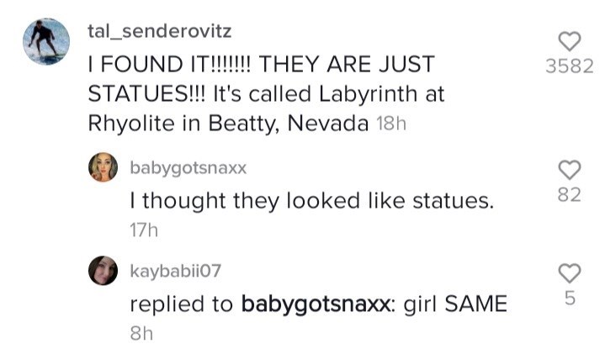605x349 pixels.
Task: Tap the heart on babygotsnaxx's reply
Action: tap(570, 170)
